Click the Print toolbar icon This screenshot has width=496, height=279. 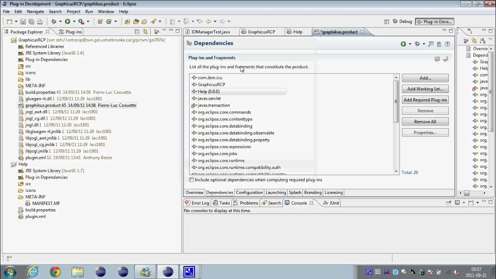click(40, 21)
